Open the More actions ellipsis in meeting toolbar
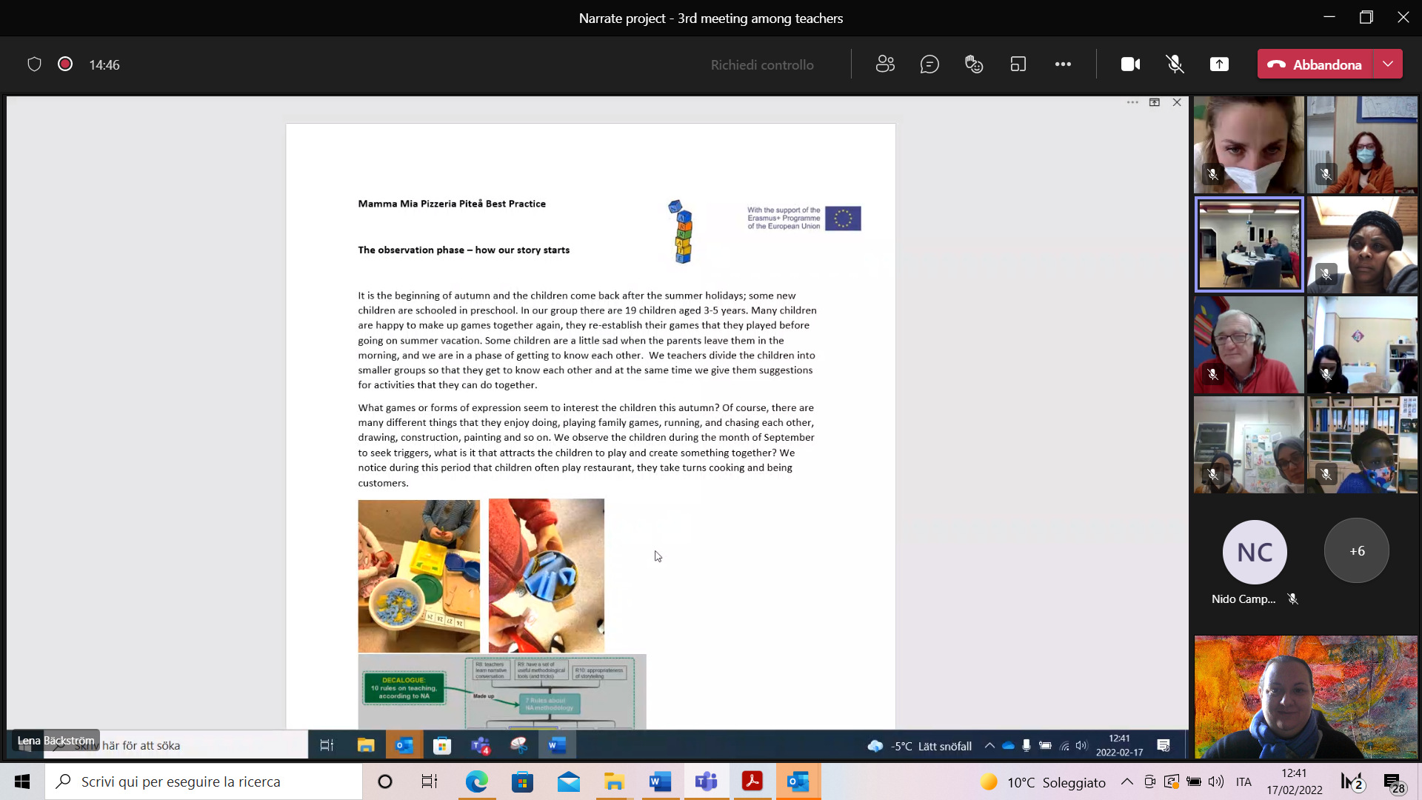 [1063, 64]
